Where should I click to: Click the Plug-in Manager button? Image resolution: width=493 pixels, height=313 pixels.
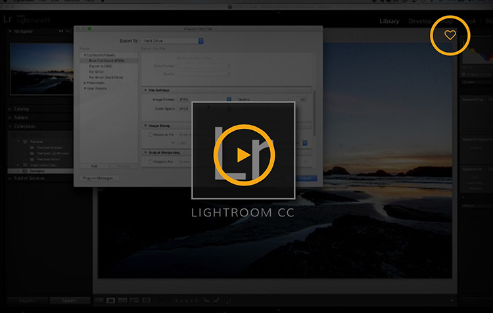(99, 178)
